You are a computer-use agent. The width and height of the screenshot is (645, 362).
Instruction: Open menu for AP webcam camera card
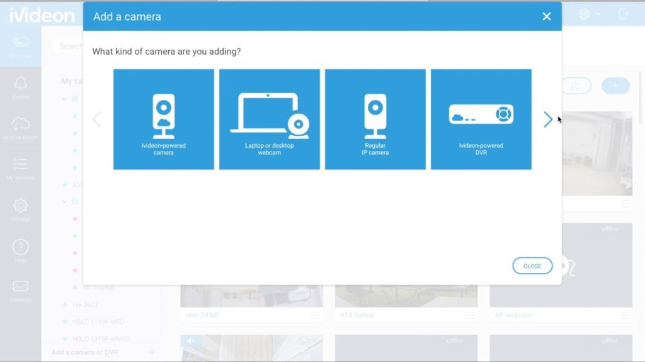[x=624, y=315]
